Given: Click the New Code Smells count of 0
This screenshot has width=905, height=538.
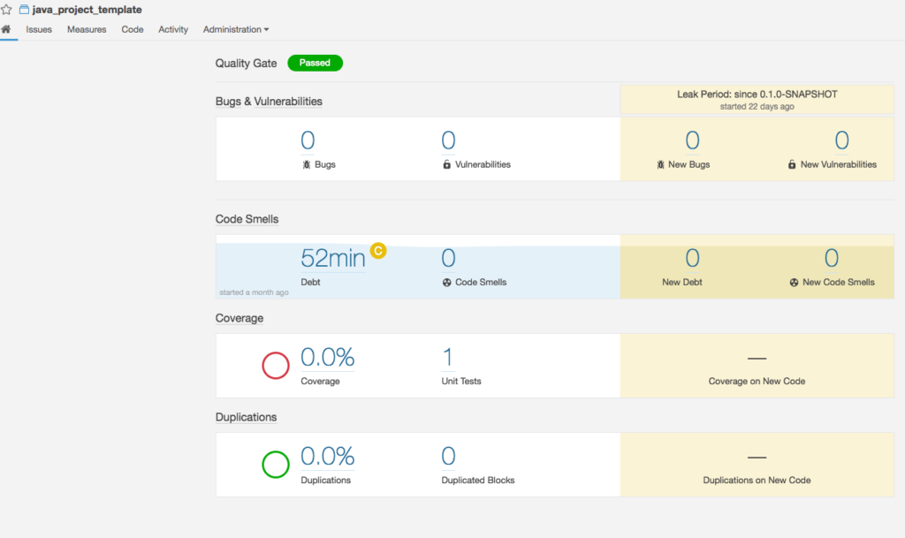Looking at the screenshot, I should [832, 258].
